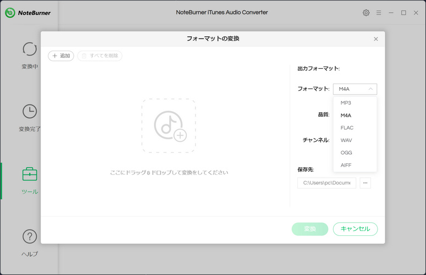Click the 保存先 output path field
426x275 pixels.
[327, 183]
